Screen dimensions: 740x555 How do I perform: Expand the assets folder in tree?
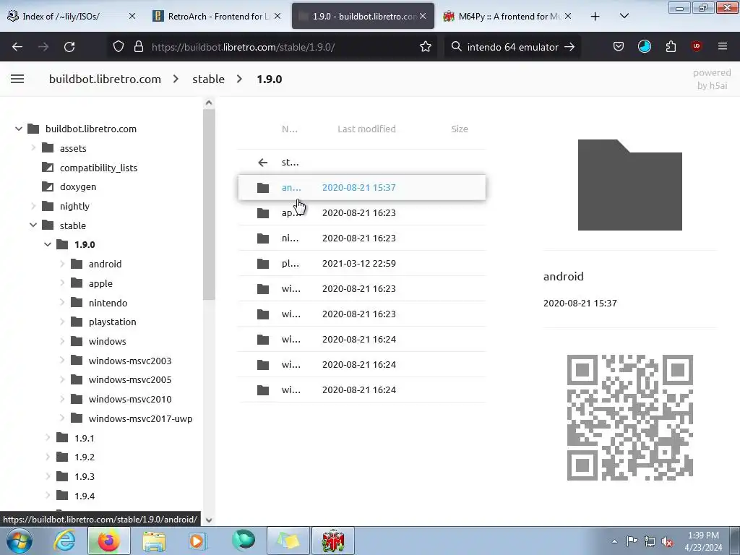tap(33, 147)
